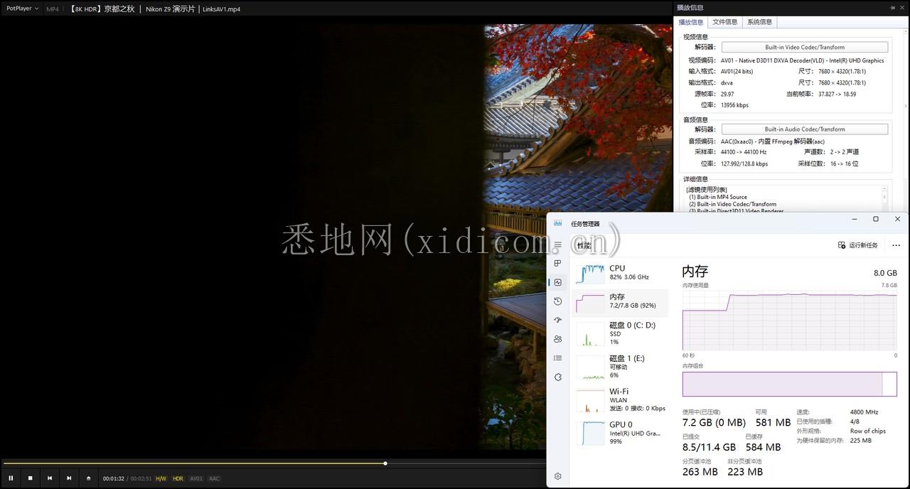Click the Task Manager app icon in title bar
Image resolution: width=910 pixels, height=489 pixels.
pyautogui.click(x=558, y=223)
